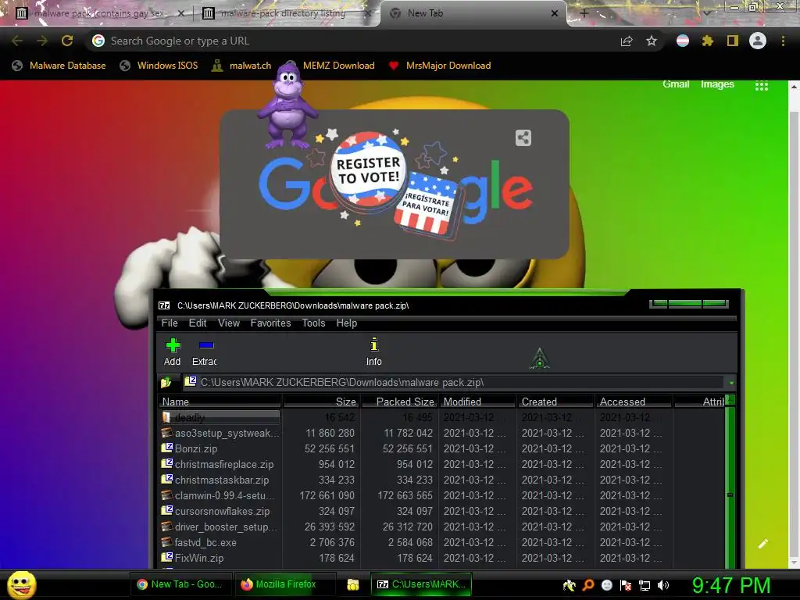Screen dimensions: 800x600
Task: Open the malwat.ch bookmark
Action: click(241, 66)
